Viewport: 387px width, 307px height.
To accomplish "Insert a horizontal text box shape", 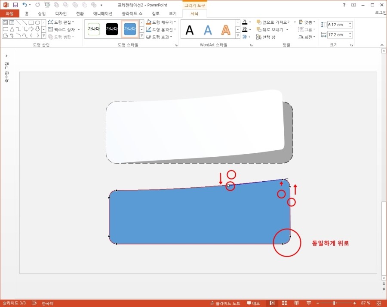I will 6,22.
